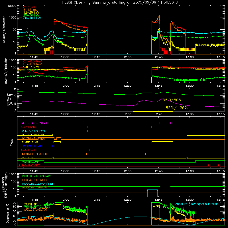228x228 pixels.
Task: Click the SAA_FLAG label
Action: pyautogui.click(x=28, y=150)
